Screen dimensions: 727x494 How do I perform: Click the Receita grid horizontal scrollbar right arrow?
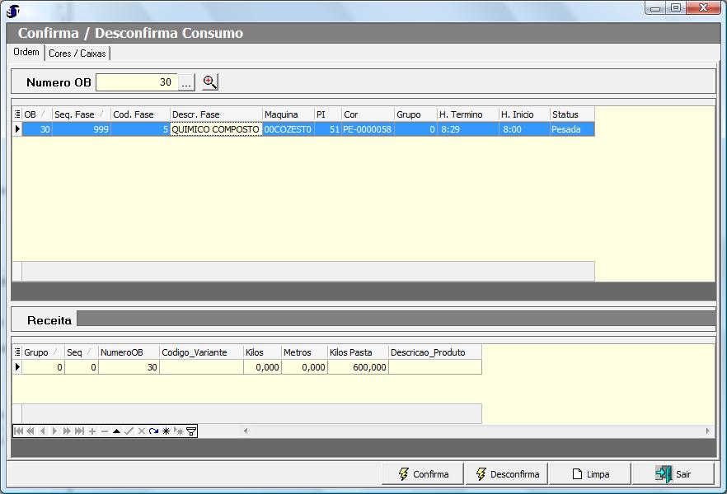pos(707,431)
